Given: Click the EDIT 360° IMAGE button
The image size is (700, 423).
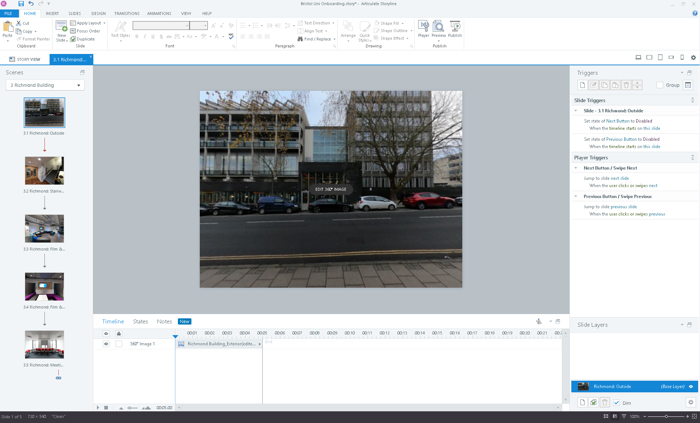Looking at the screenshot, I should pyautogui.click(x=331, y=189).
